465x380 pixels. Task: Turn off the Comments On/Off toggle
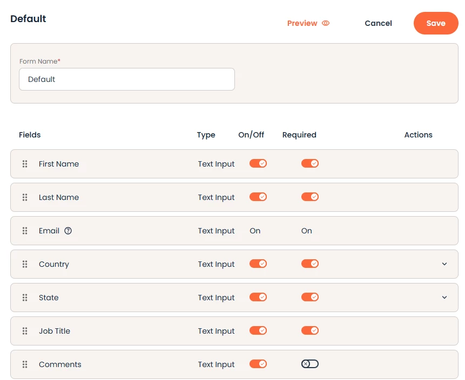(258, 364)
